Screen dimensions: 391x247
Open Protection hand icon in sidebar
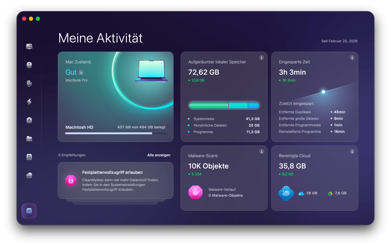click(29, 84)
